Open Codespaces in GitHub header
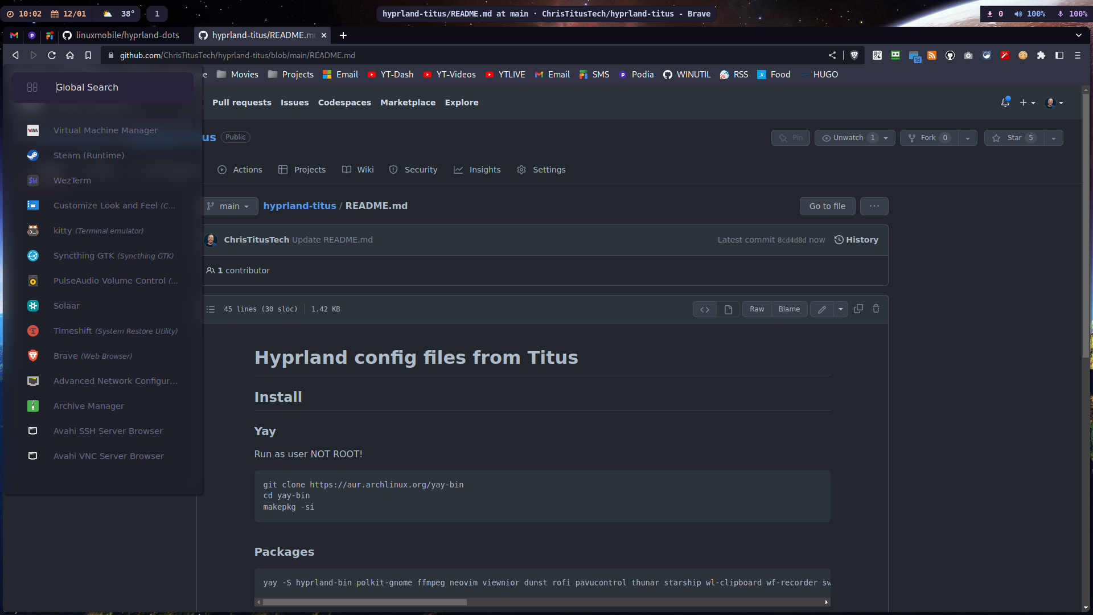1093x615 pixels. [344, 102]
